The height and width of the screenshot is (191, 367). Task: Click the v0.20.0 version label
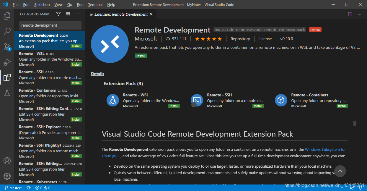[287, 39]
